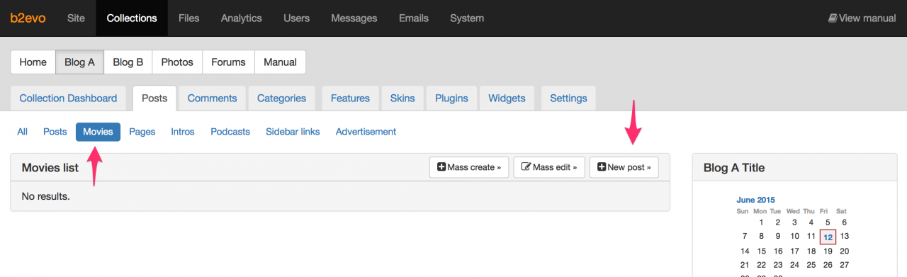Click the New post button
Screen dimensions: 907x277
point(624,167)
